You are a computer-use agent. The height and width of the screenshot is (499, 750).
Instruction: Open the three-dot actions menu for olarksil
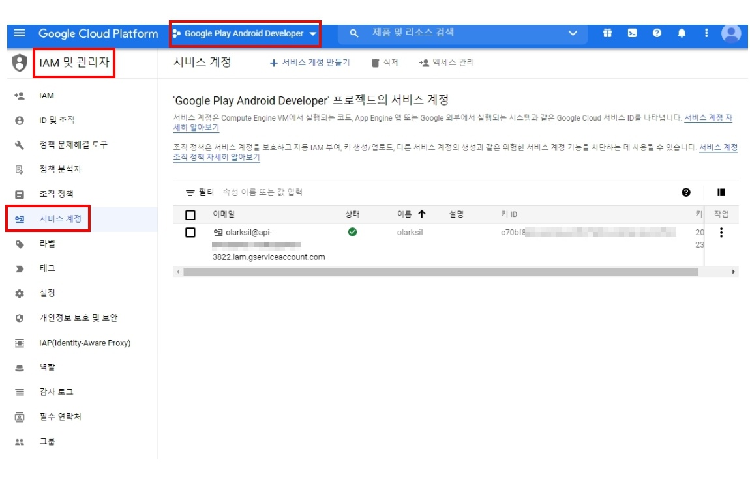(721, 233)
